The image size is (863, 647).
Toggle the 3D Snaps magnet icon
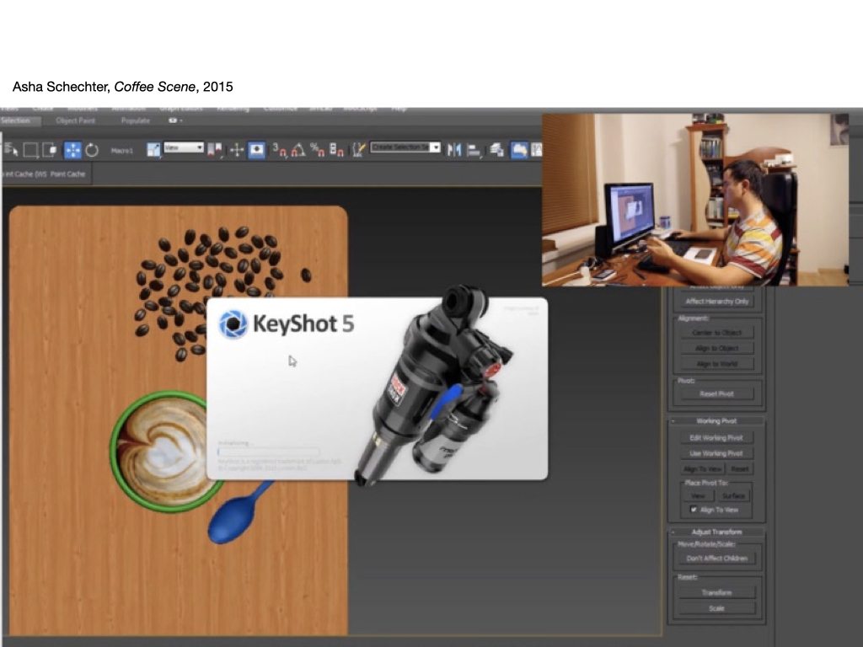(280, 150)
